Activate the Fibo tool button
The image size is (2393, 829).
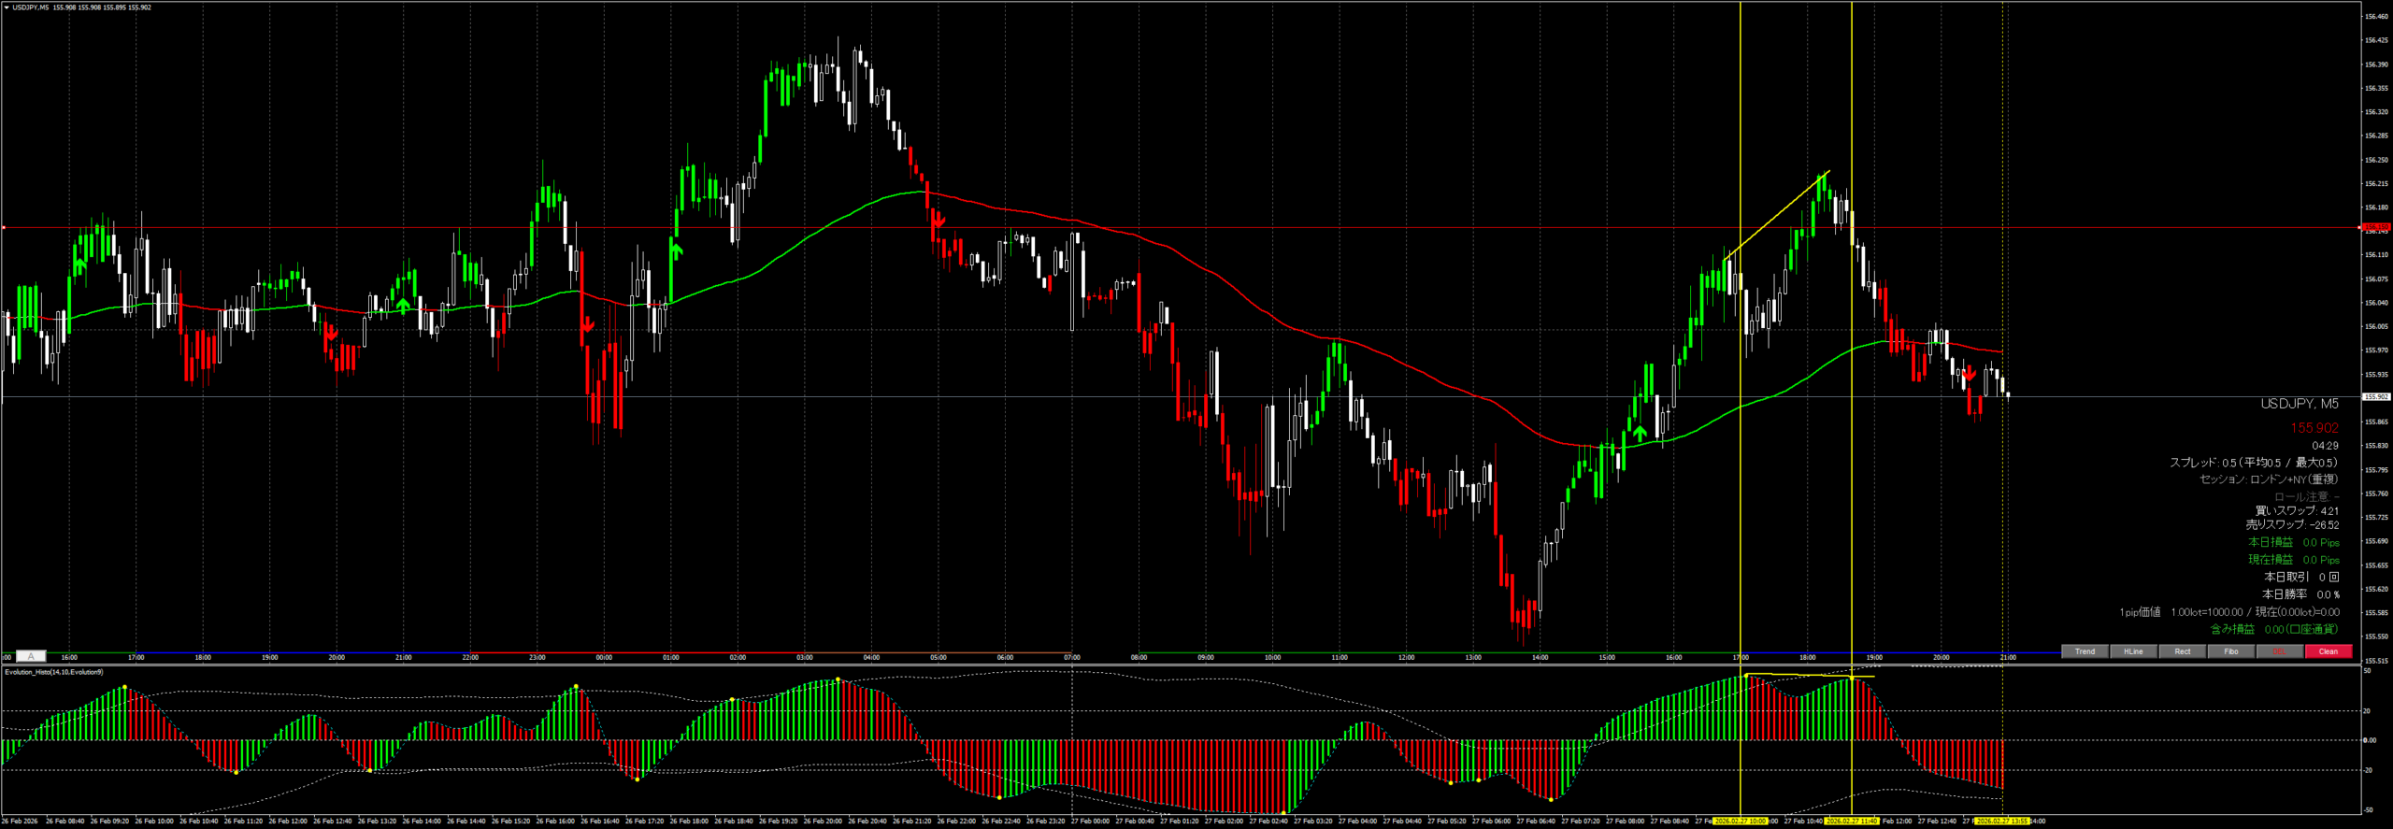point(2230,651)
